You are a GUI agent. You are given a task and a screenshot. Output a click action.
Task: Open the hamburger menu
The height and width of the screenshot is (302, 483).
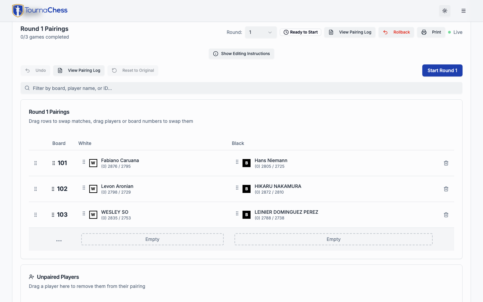[x=464, y=11]
